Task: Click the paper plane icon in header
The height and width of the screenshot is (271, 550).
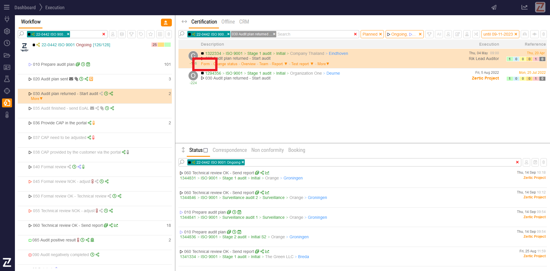Action: 494,7
